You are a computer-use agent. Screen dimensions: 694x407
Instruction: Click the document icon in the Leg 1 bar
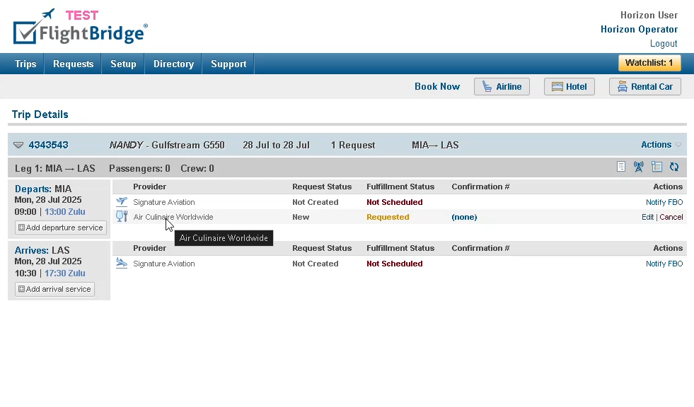pyautogui.click(x=621, y=167)
